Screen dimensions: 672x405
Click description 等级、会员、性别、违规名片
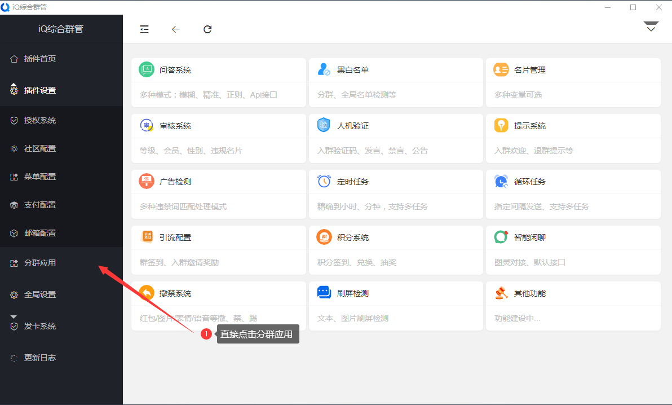[x=191, y=151]
